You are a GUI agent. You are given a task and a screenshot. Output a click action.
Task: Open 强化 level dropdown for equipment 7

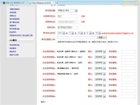100,85
